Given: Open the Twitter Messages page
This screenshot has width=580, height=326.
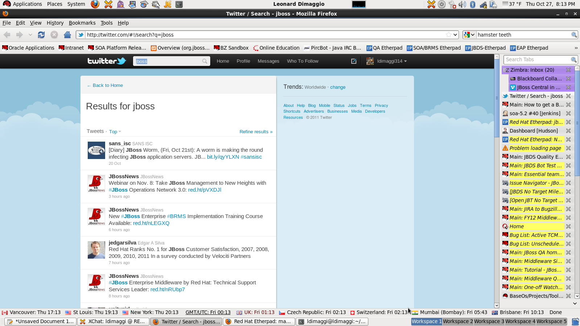Looking at the screenshot, I should (x=269, y=61).
